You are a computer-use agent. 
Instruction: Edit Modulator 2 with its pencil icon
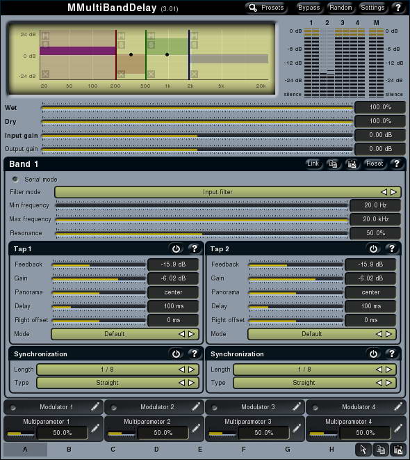click(x=196, y=406)
